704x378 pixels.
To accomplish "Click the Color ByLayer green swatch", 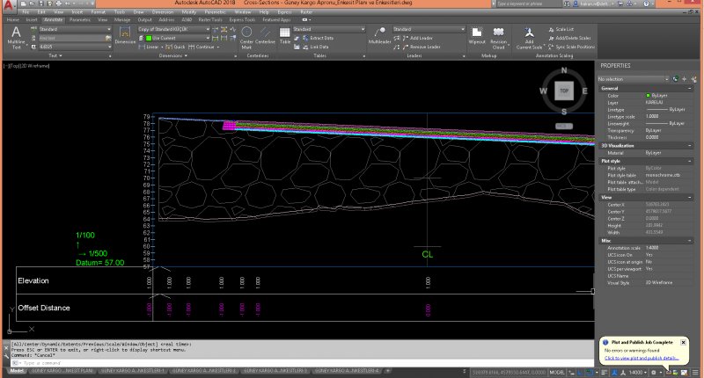I will click(649, 95).
